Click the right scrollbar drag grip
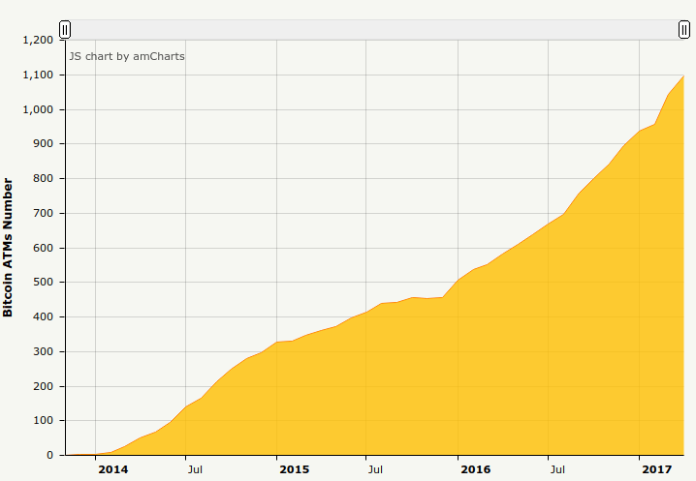This screenshot has width=696, height=481. pyautogui.click(x=683, y=29)
